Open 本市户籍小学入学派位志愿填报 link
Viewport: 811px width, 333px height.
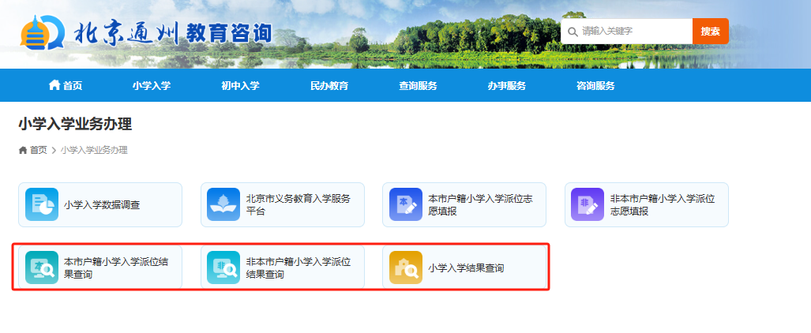[x=464, y=204]
